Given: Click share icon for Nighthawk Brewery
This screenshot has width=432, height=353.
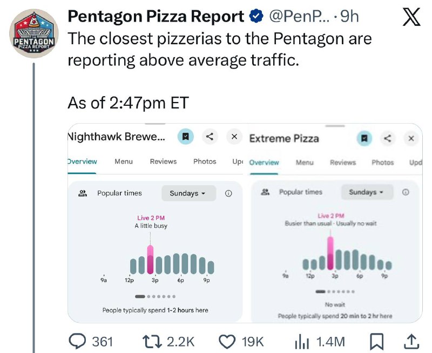Looking at the screenshot, I should coord(210,137).
